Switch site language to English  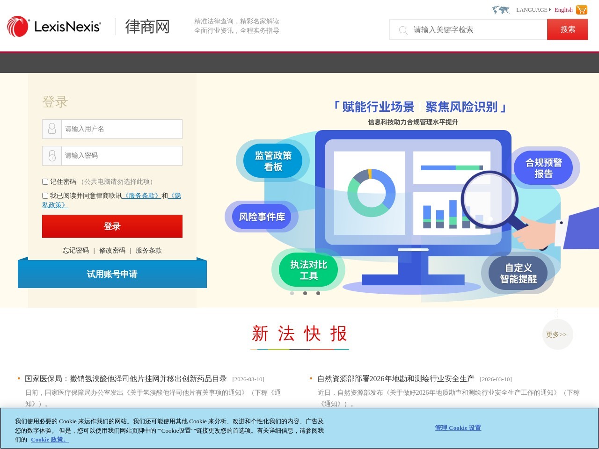563,10
